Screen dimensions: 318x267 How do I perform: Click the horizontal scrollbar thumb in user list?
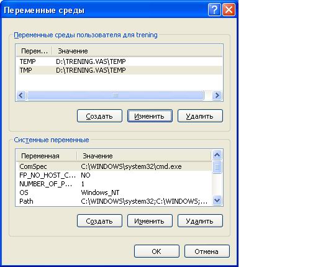pyautogui.click(x=116, y=96)
